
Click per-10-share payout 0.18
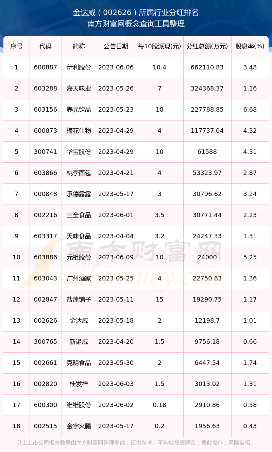[x=159, y=405]
